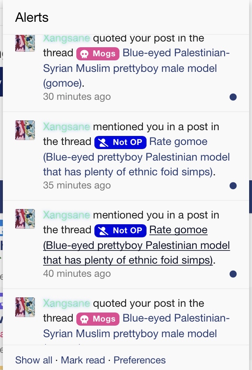The width and height of the screenshot is (252, 370).
Task: Toggle unread dot on 30 minutes ago alert
Action: 233,97
